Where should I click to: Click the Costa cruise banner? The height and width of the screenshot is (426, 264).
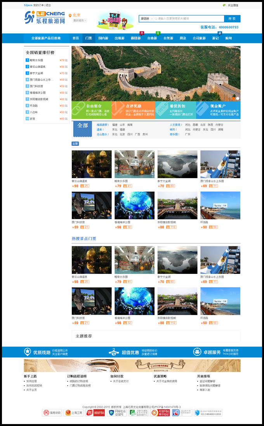click(132, 366)
